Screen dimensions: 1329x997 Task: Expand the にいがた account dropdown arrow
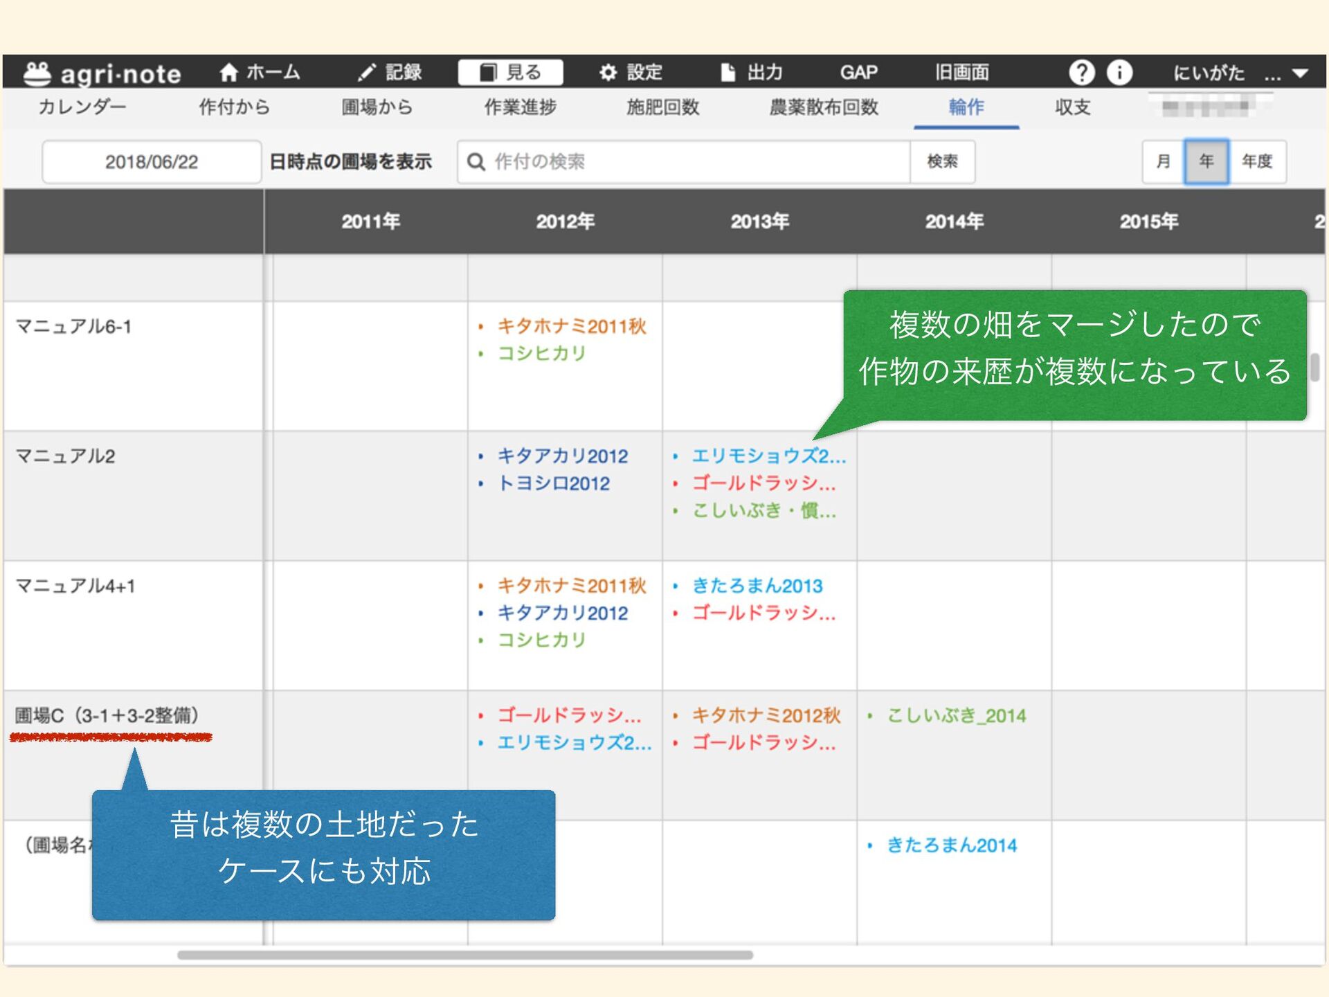point(1300,73)
